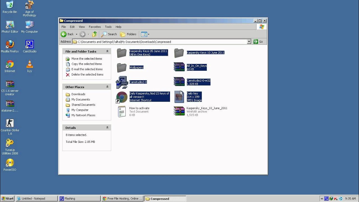Open Downloads in Other Places
This screenshot has height=202, width=359.
tap(78, 94)
